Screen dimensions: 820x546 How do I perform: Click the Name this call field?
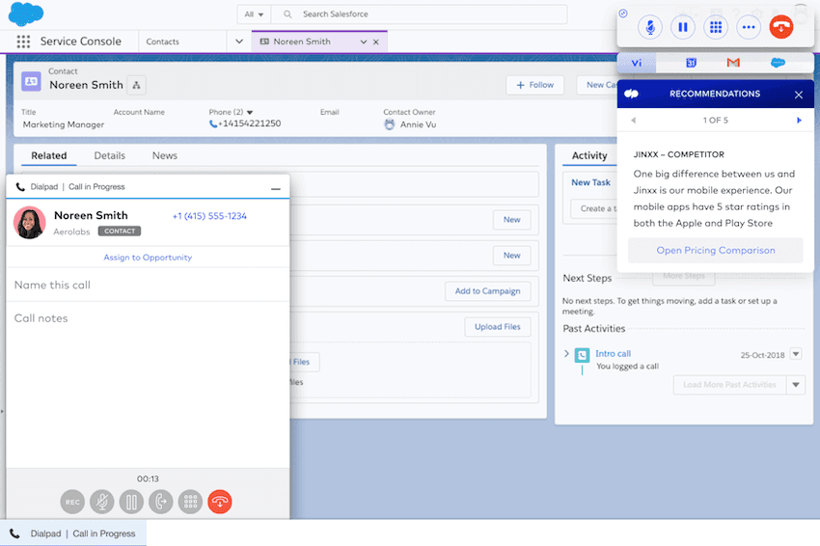(148, 286)
